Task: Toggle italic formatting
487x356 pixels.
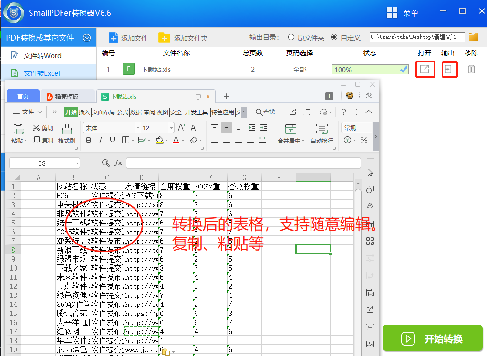Action: 100,140
